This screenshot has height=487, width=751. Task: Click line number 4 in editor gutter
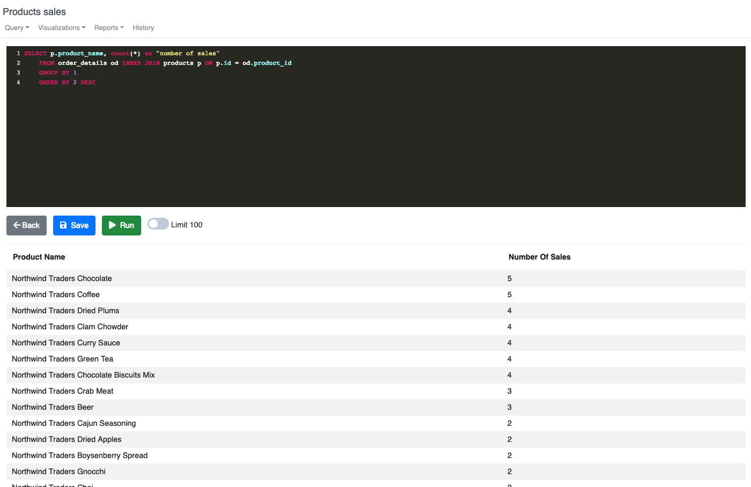[18, 83]
